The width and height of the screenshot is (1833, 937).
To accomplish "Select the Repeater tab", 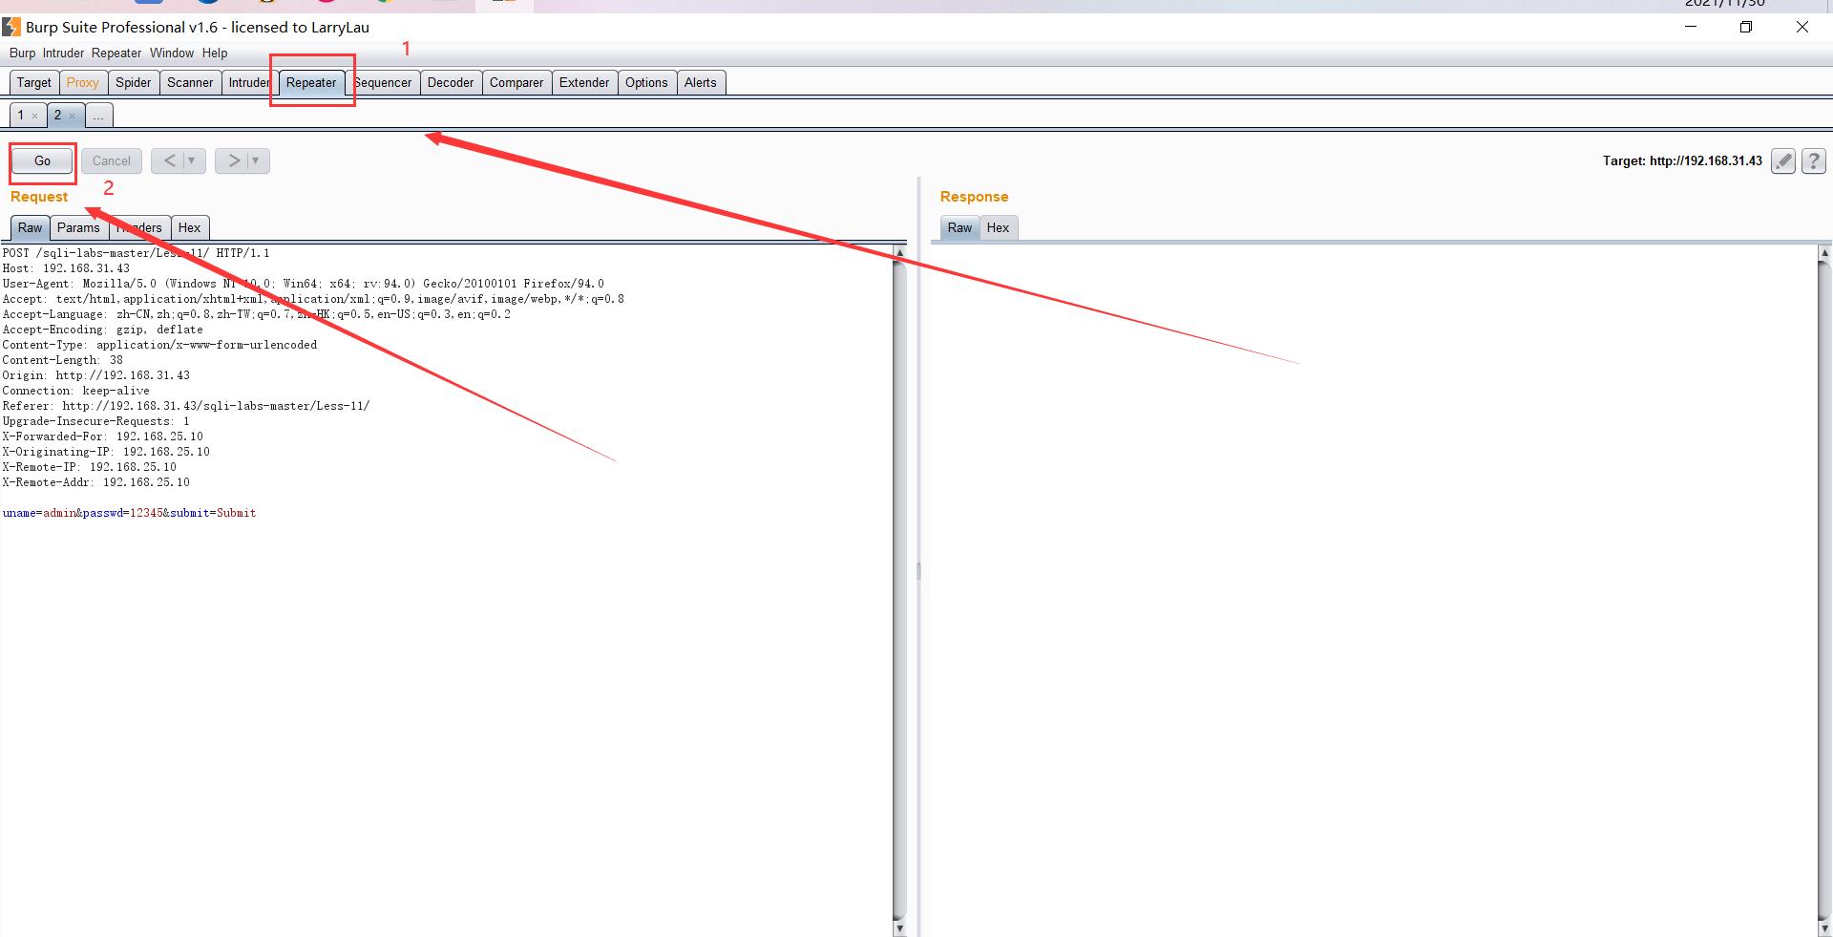I will 311,82.
